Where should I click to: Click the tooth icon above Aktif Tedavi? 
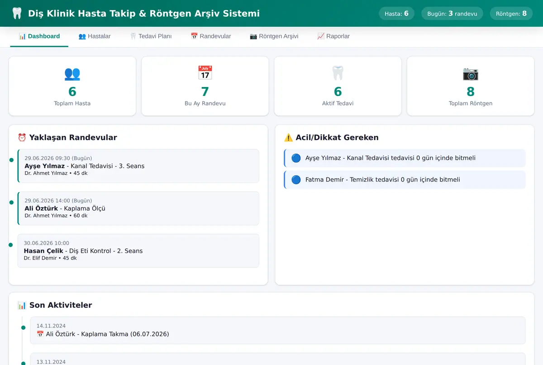point(338,73)
